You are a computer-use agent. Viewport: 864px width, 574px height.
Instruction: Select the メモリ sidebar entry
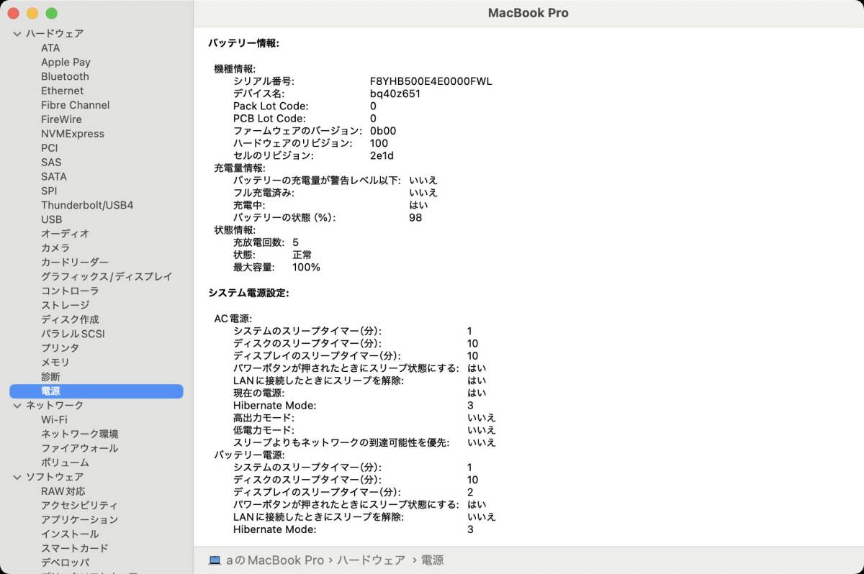[x=55, y=362]
